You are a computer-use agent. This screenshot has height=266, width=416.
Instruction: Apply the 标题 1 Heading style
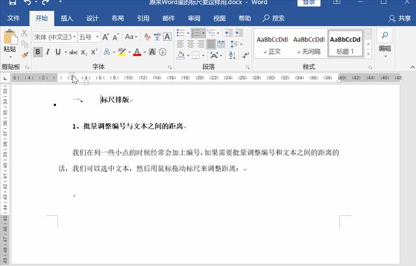tap(345, 44)
